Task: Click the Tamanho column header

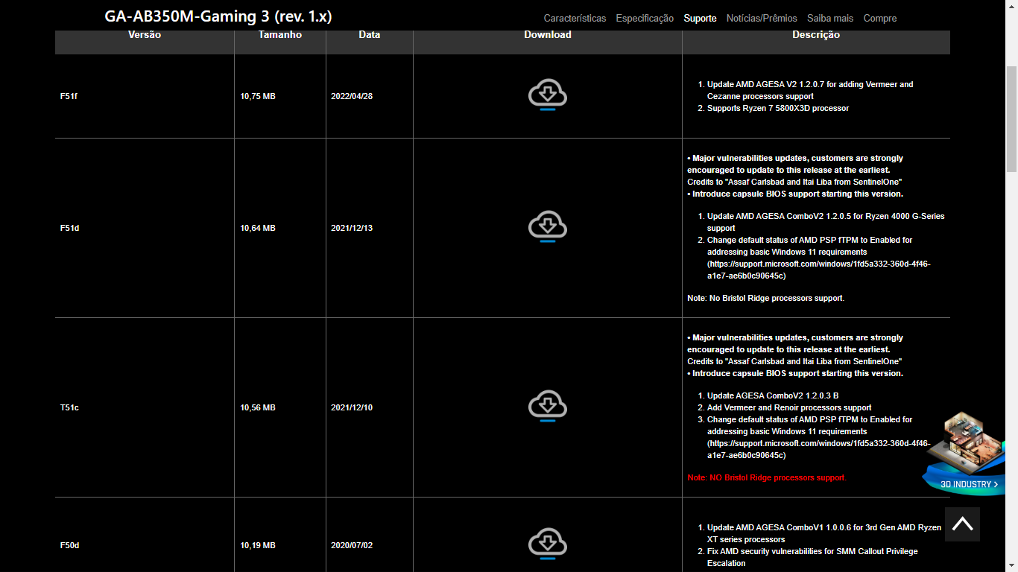Action: (x=280, y=35)
